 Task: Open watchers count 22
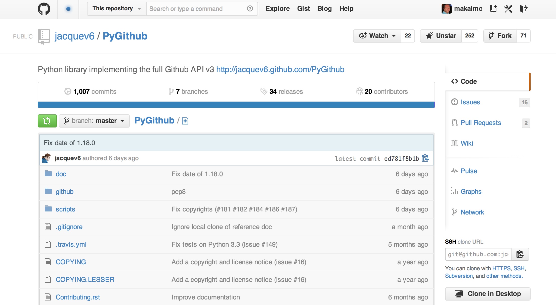[x=408, y=36]
